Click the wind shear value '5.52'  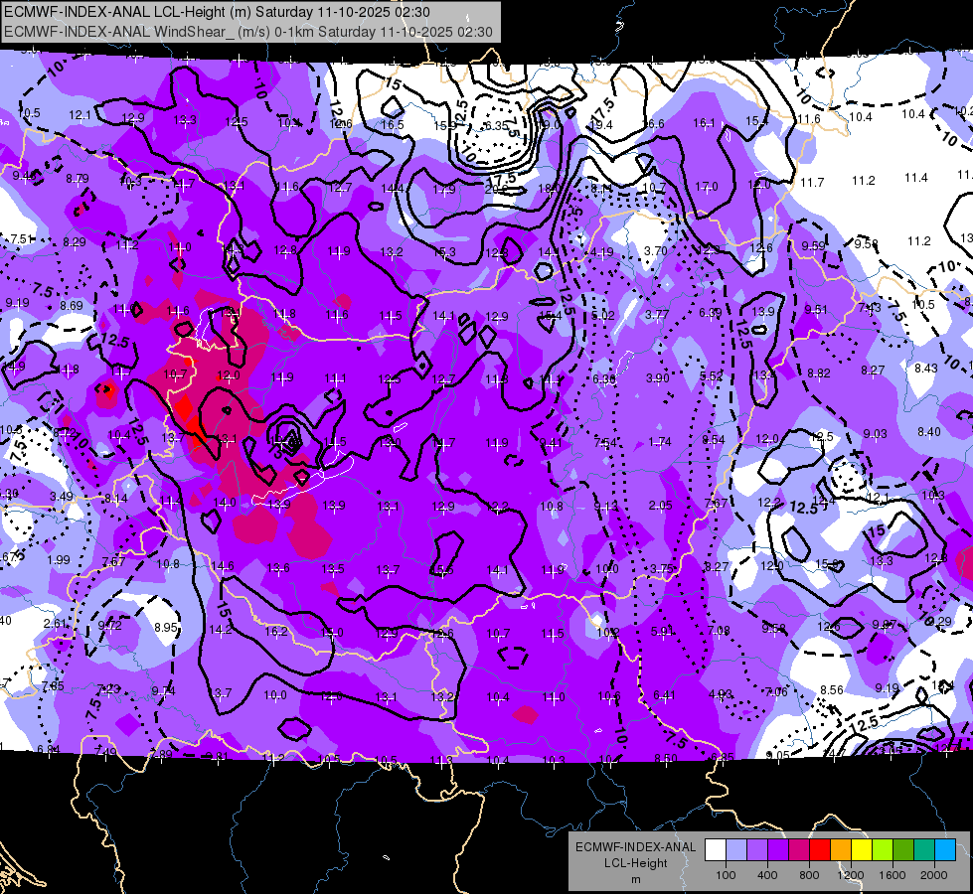(x=712, y=375)
